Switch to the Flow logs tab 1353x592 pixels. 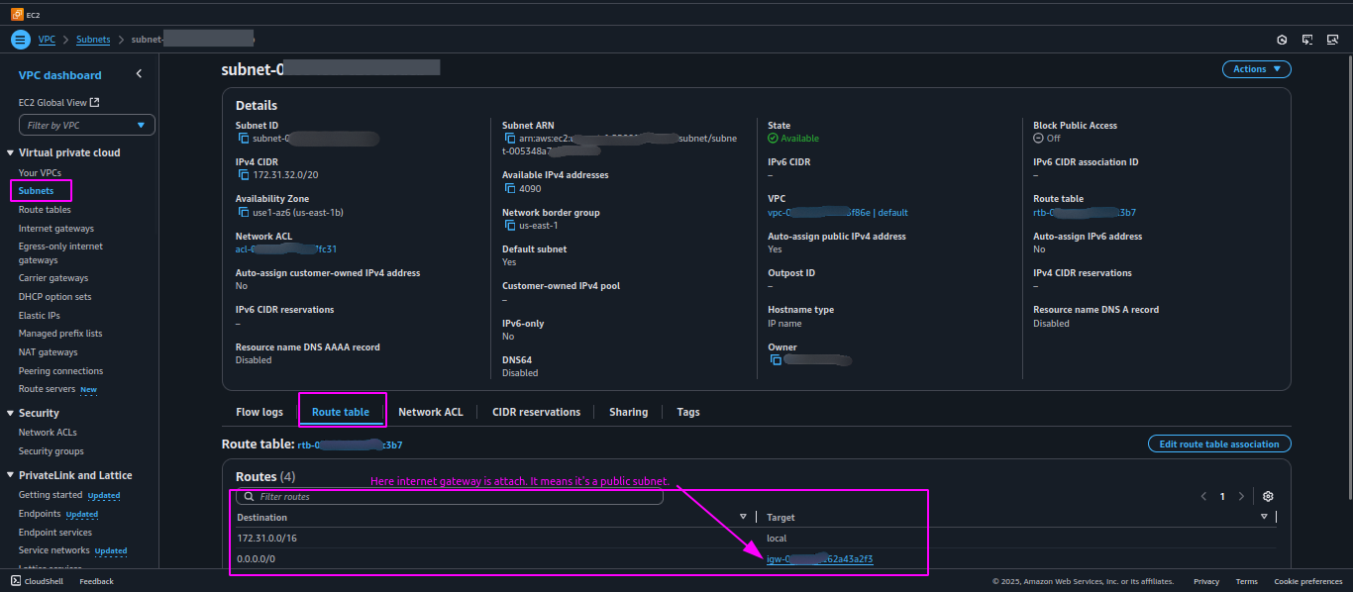point(260,412)
